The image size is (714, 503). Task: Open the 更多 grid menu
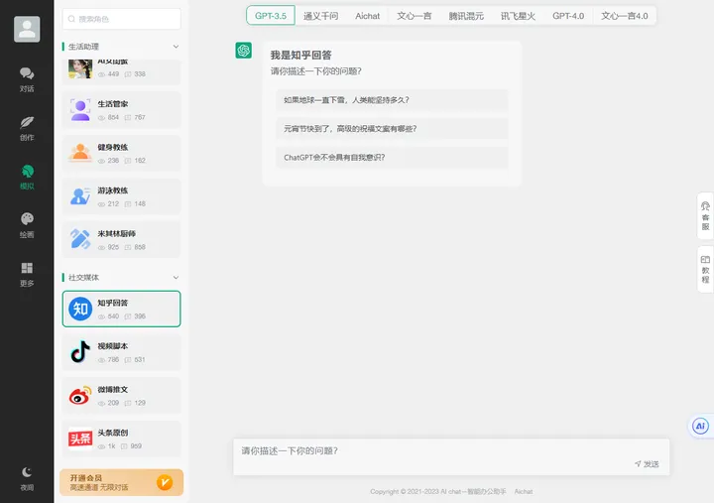point(27,274)
